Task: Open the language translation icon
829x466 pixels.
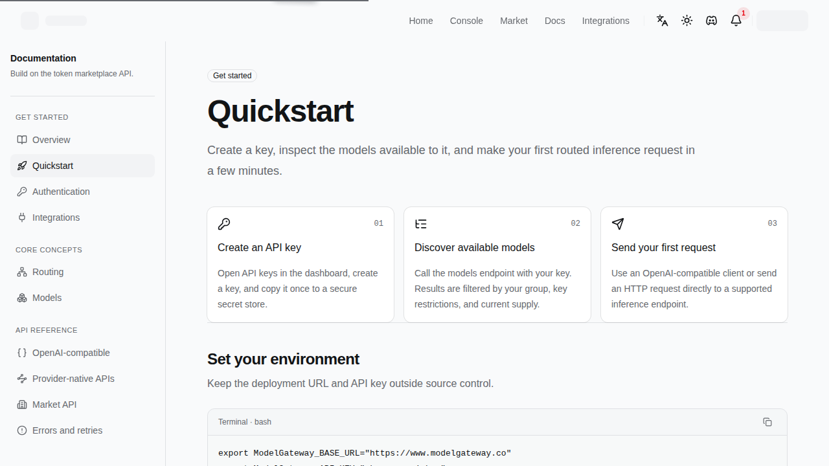Action: coord(662,21)
